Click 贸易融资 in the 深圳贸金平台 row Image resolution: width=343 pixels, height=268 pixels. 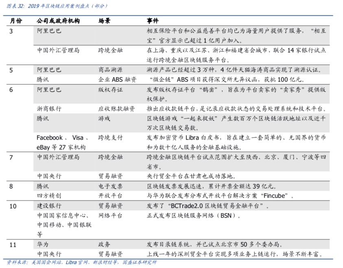point(111,254)
